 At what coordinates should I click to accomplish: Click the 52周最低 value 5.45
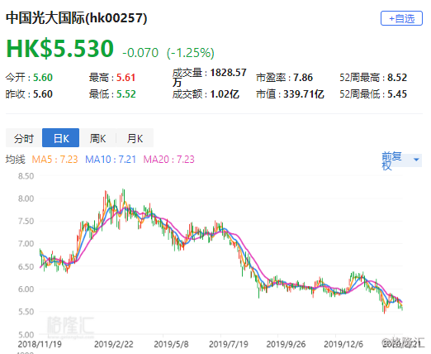point(397,94)
